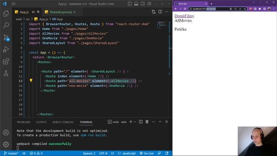This screenshot has width=277, height=156.
Task: Close the React App browser tab
Action: [x=206, y=3]
